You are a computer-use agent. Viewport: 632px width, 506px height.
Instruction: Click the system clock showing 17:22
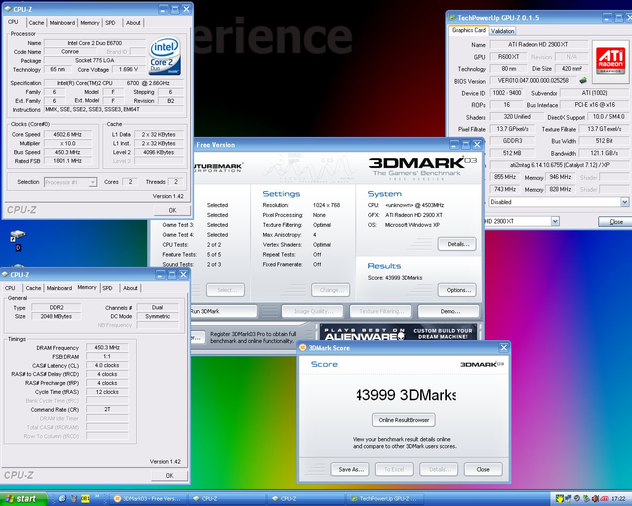(x=618, y=499)
